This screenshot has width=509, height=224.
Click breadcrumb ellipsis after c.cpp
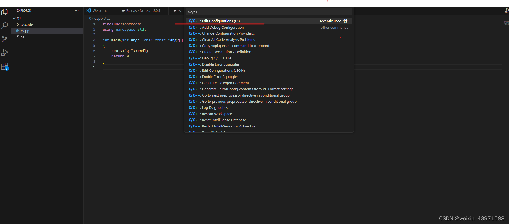coord(109,19)
